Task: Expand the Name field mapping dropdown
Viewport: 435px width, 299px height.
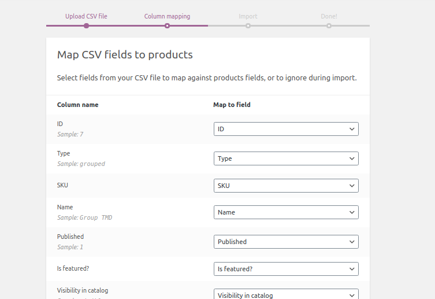Action: 286,212
